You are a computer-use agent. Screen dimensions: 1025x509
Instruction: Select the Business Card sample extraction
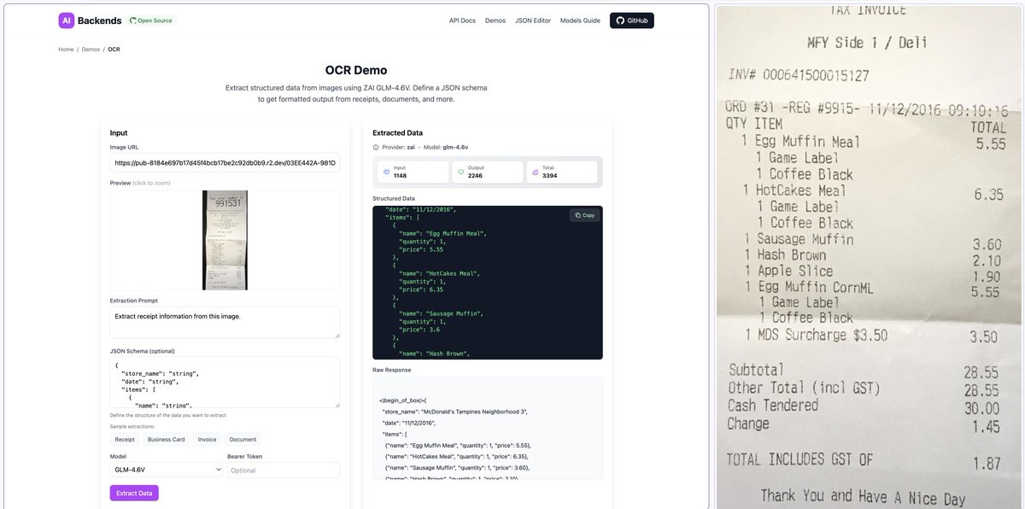pos(167,439)
